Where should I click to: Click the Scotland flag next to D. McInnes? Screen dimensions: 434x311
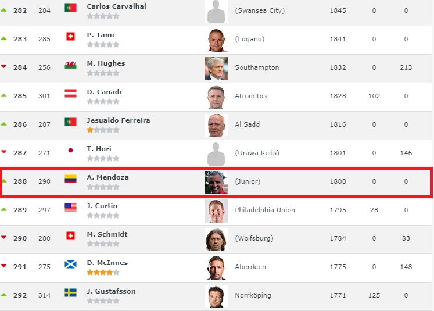point(70,264)
